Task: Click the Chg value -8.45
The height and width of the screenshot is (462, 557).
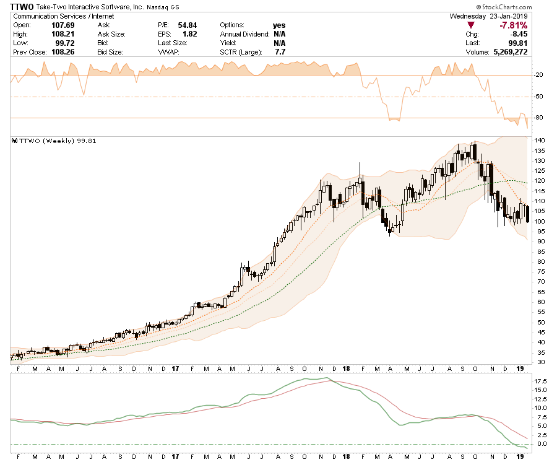Action: (519, 34)
